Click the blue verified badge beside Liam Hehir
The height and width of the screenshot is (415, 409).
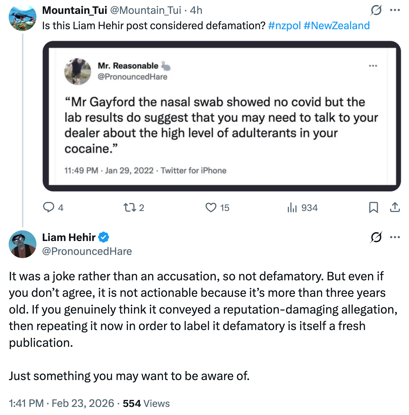click(103, 237)
